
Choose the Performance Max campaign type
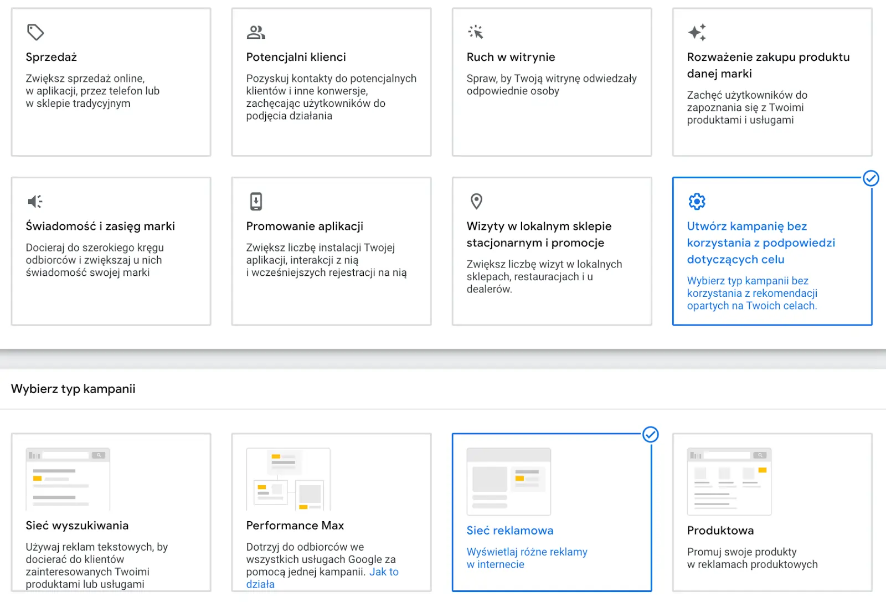[x=295, y=526]
